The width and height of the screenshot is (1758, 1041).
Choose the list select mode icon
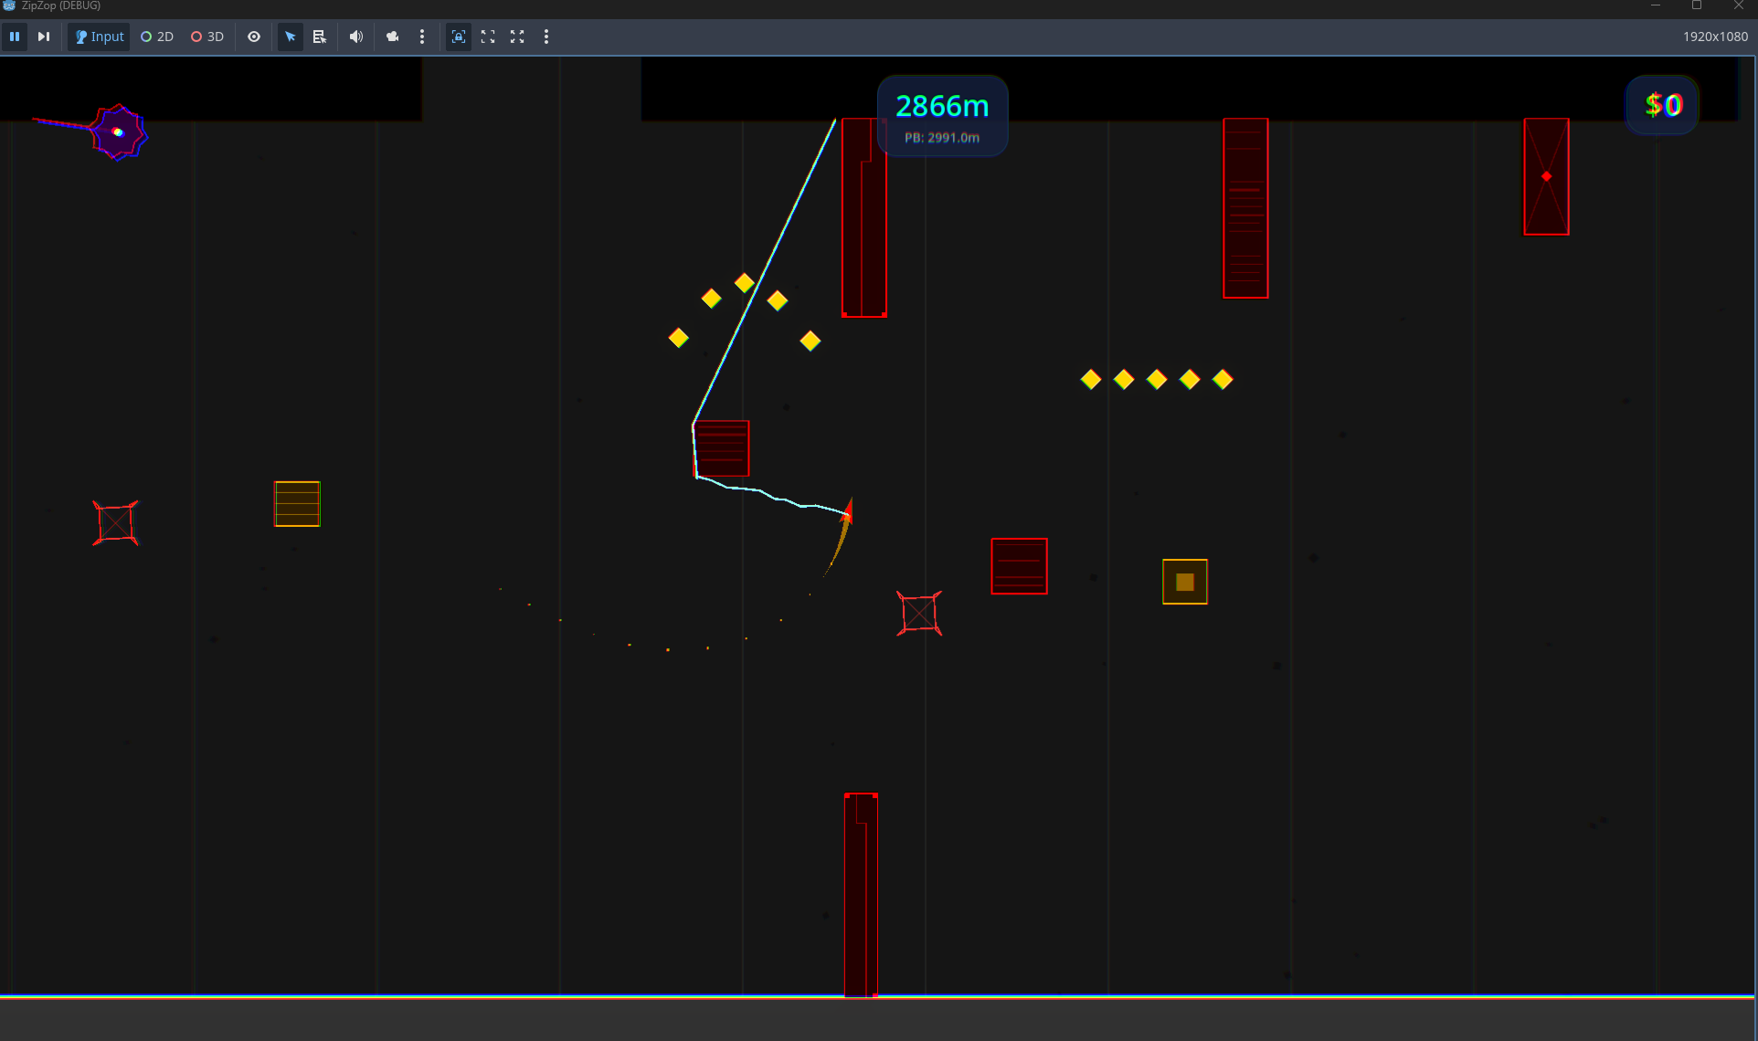click(319, 37)
